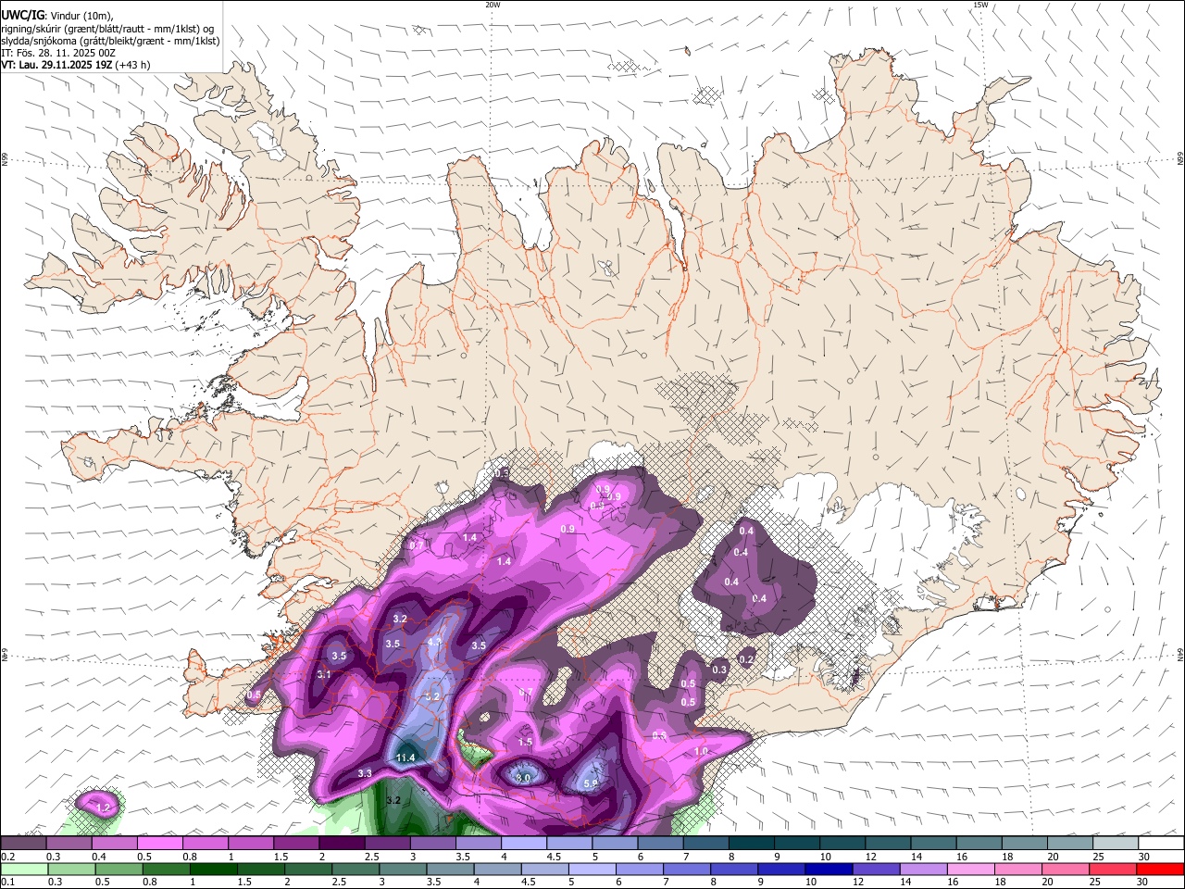Pick the light grey 25 swatch in top legend
The height and width of the screenshot is (889, 1185).
click(x=1116, y=843)
